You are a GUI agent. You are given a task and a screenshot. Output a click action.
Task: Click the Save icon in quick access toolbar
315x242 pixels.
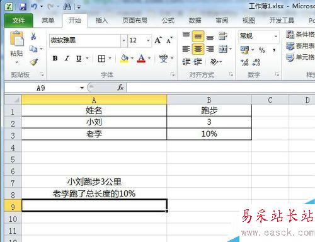click(23, 6)
